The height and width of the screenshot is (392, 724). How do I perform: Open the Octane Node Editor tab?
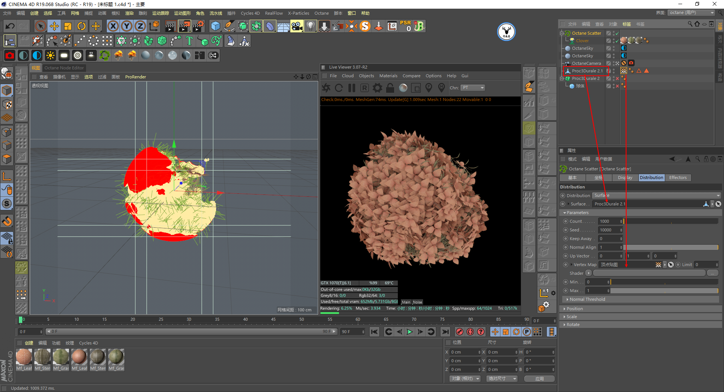64,68
